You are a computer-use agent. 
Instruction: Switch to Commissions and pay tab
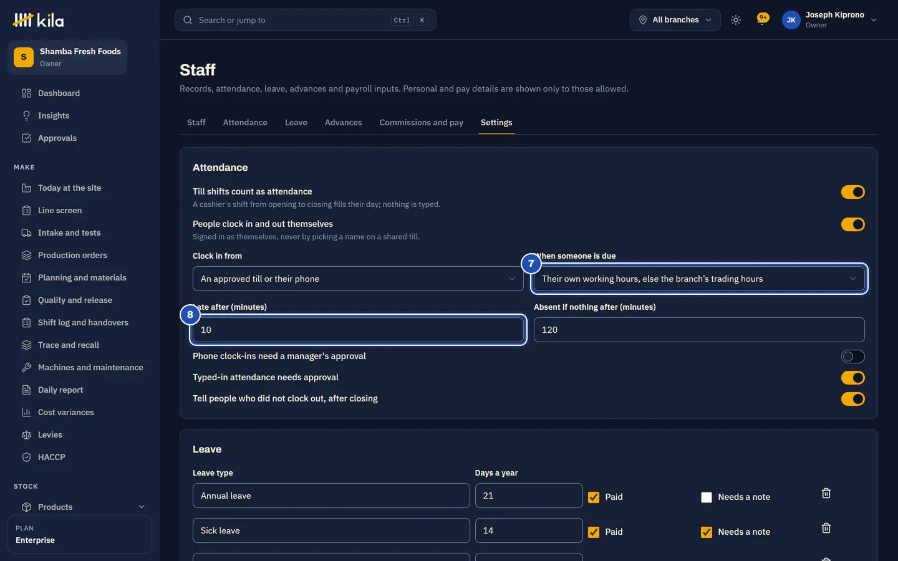pyautogui.click(x=422, y=122)
